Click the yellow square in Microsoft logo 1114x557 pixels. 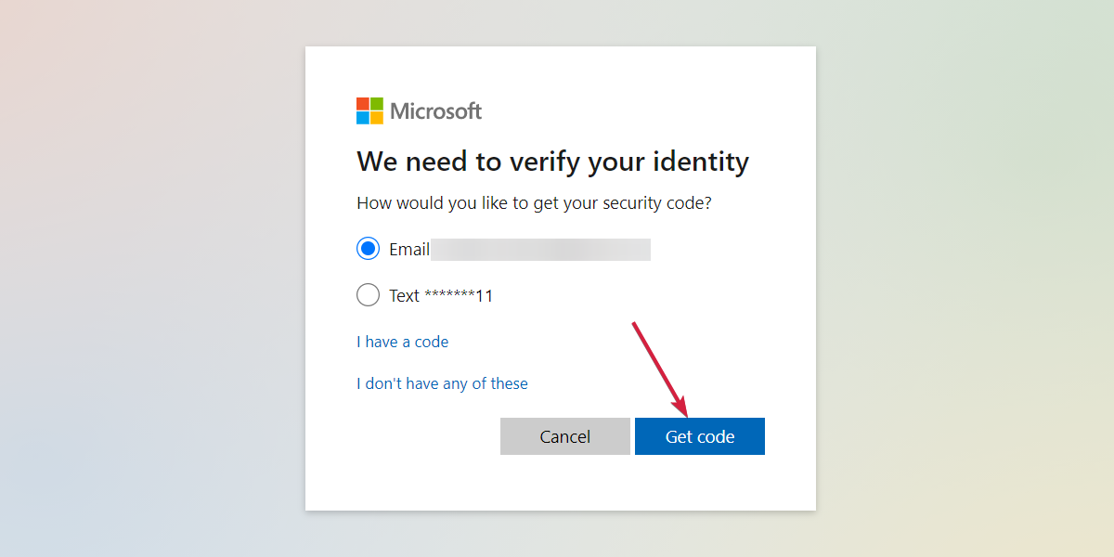click(x=377, y=118)
